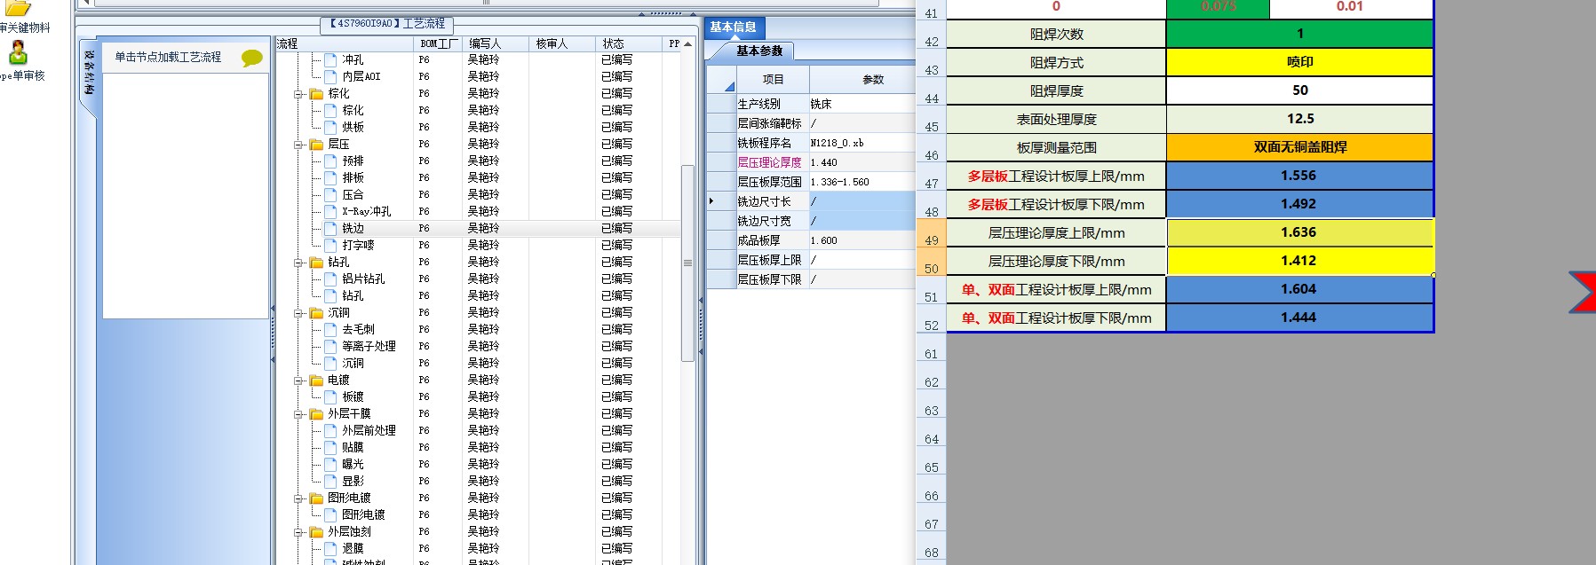Select the orange 双面无铜盖阻焊 cell
The image size is (1596, 565).
[1299, 147]
